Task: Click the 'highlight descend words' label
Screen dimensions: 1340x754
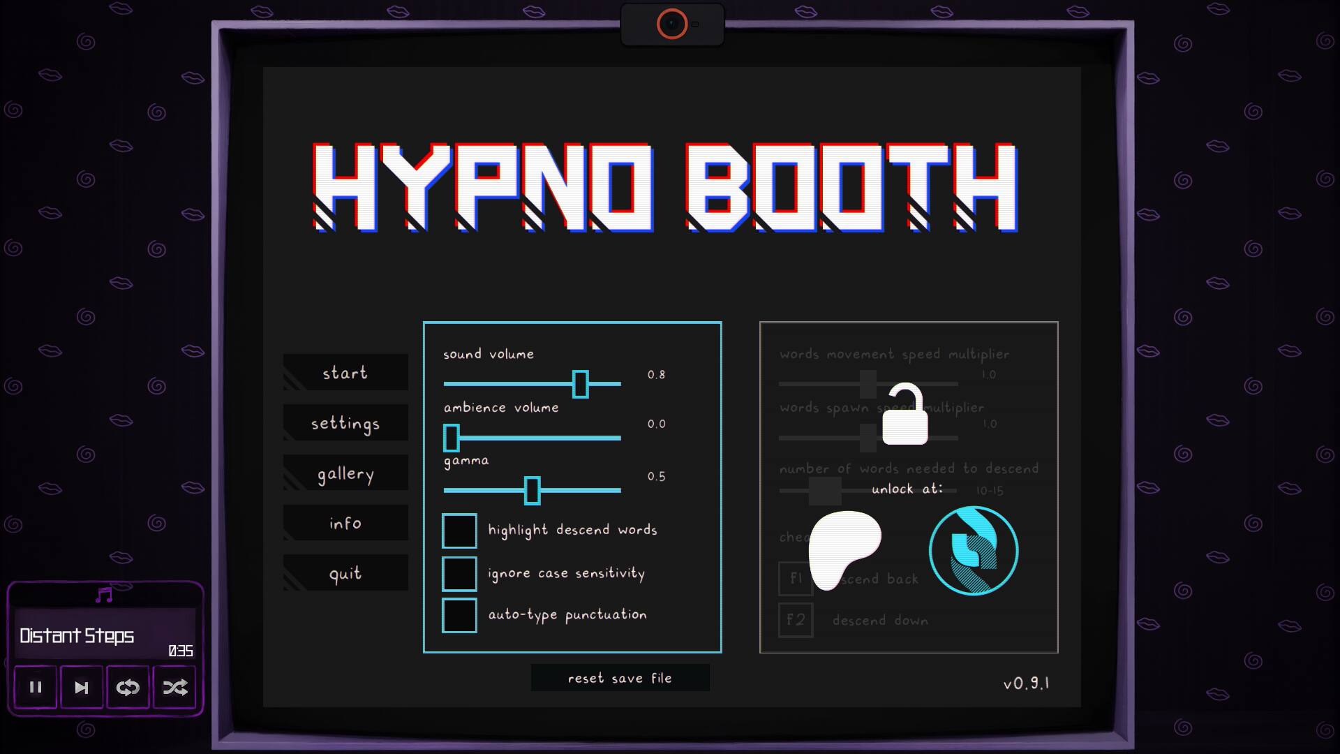Action: point(572,531)
